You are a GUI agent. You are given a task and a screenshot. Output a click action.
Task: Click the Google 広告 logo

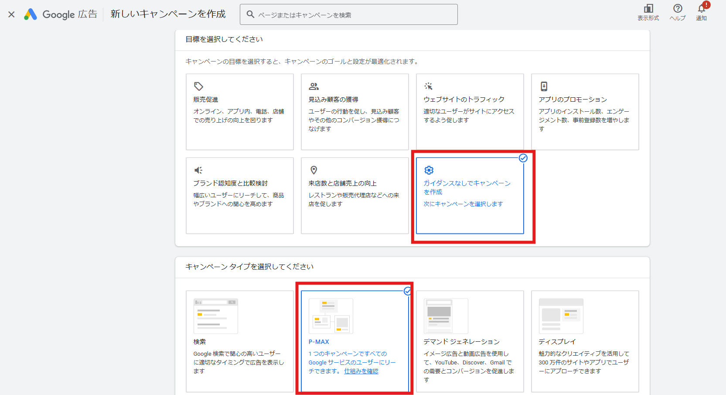(x=60, y=14)
